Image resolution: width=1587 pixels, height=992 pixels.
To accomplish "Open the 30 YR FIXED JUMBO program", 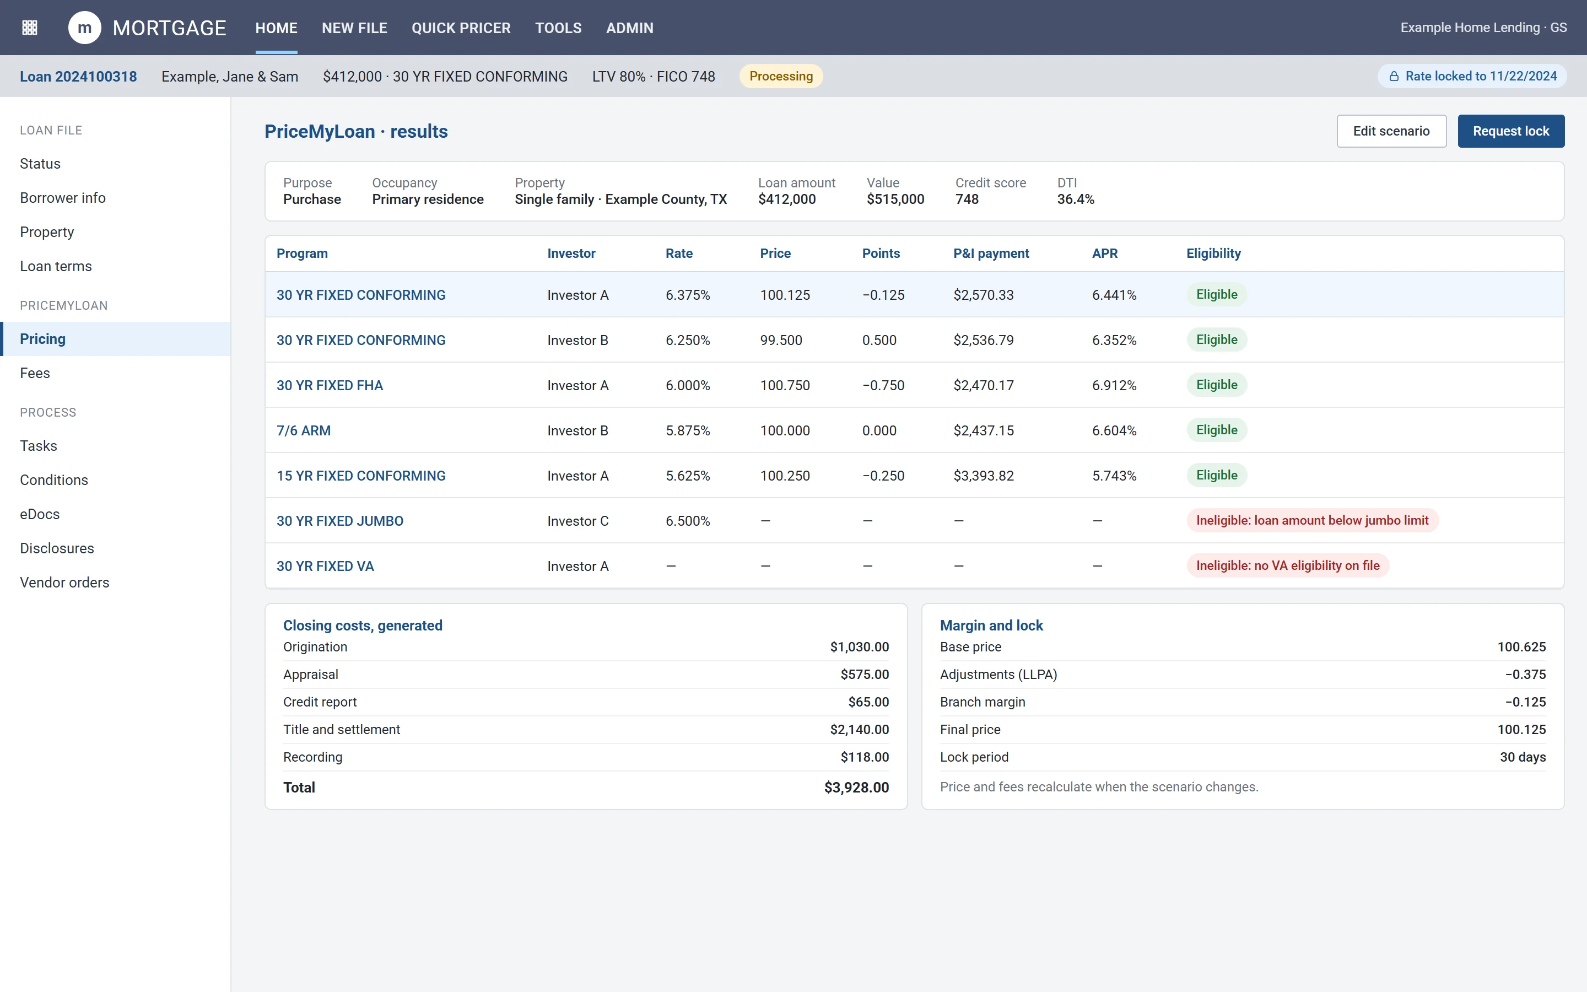I will coord(339,521).
